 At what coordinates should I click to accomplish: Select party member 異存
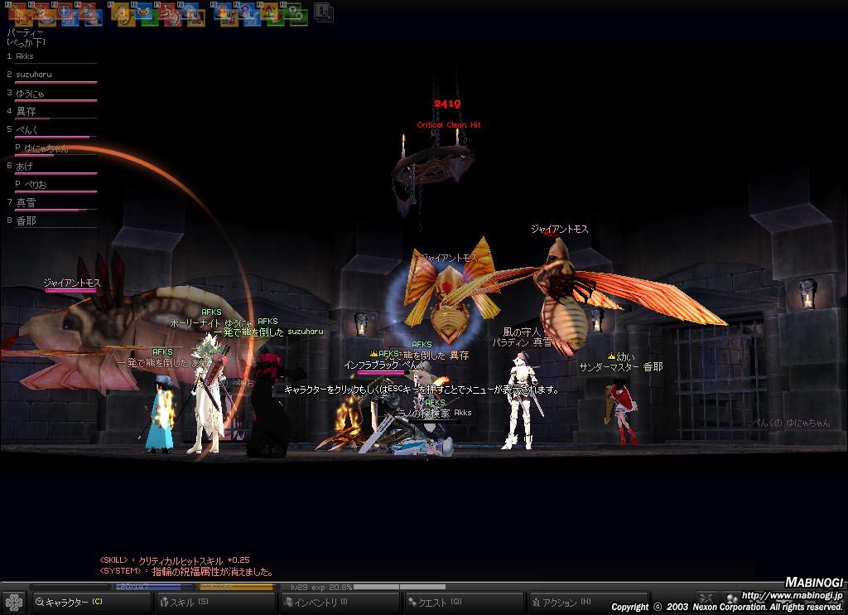click(x=52, y=112)
